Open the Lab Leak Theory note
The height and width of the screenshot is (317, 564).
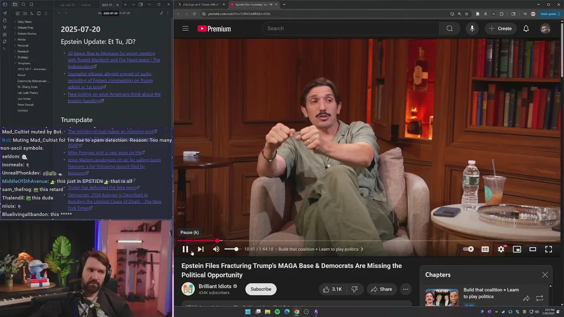pos(28,93)
